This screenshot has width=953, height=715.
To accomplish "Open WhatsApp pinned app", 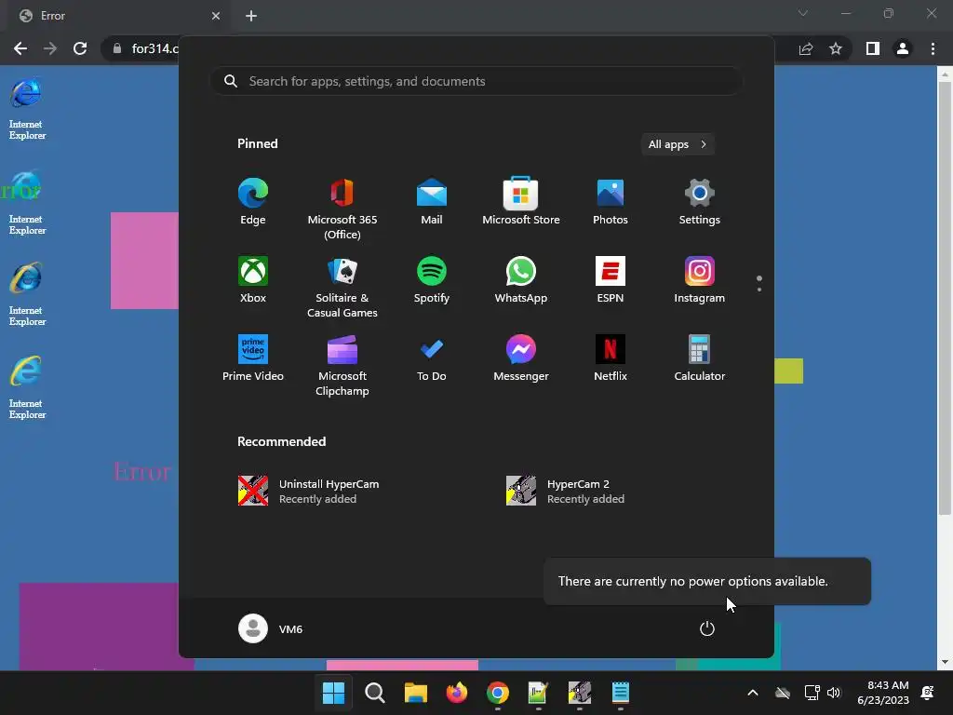I will coord(521,280).
